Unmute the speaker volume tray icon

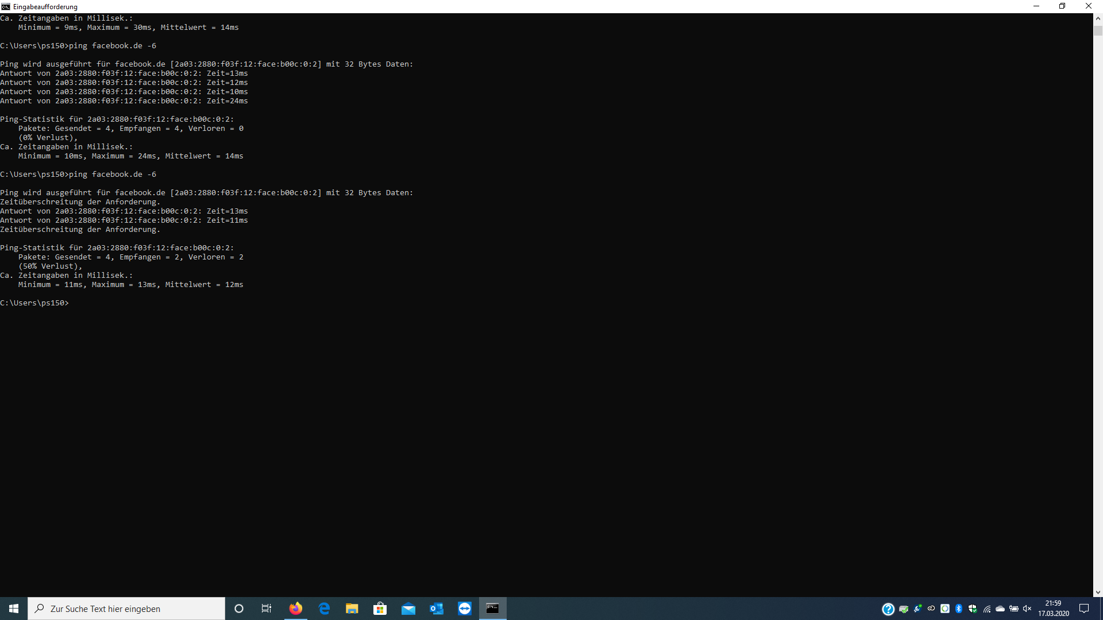[1027, 609]
